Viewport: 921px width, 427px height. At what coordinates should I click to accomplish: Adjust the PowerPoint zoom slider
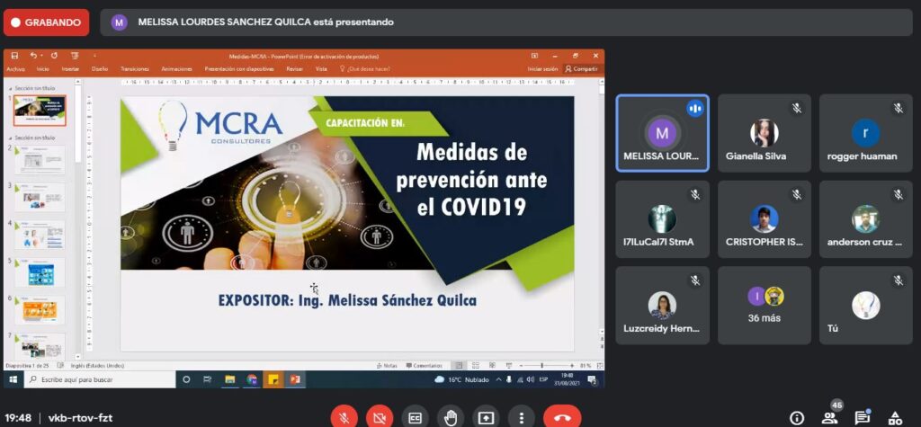pos(542,366)
